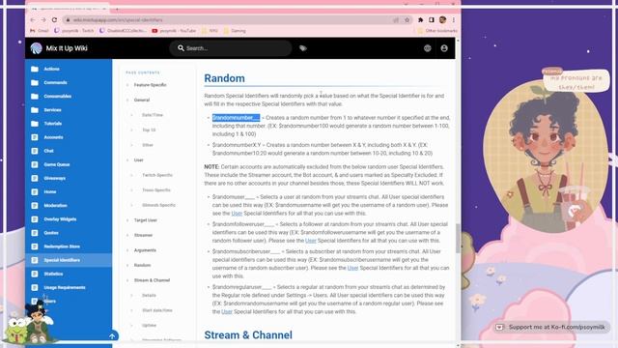618x348 pixels.
Task: Click the Support me at Ko-fi banner
Action: pos(551,327)
